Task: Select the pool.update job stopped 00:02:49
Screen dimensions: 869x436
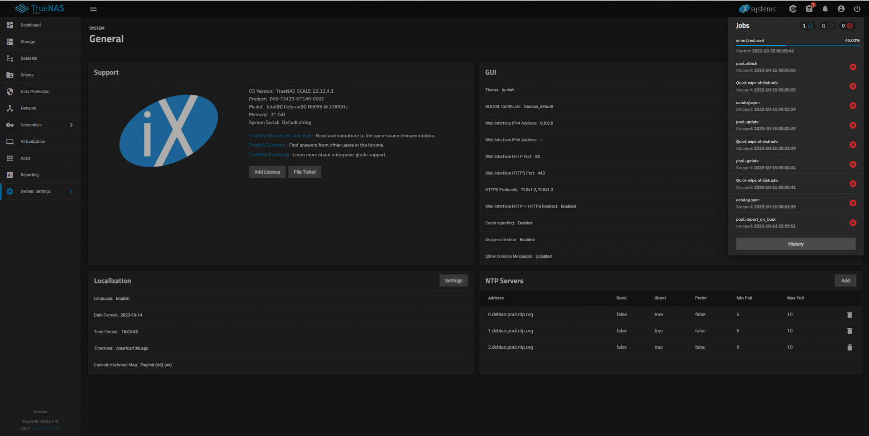Action: tap(795, 125)
